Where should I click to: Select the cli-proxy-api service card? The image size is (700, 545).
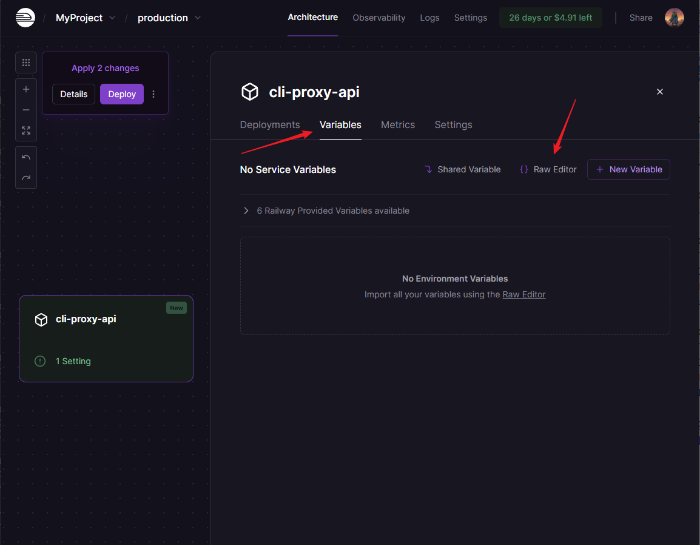(106, 338)
